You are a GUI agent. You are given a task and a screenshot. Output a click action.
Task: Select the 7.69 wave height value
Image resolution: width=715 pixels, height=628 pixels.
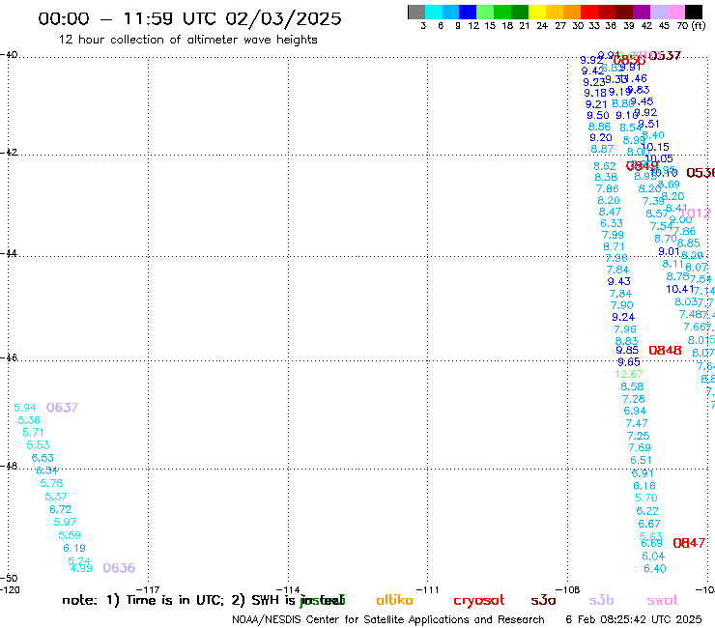(640, 448)
